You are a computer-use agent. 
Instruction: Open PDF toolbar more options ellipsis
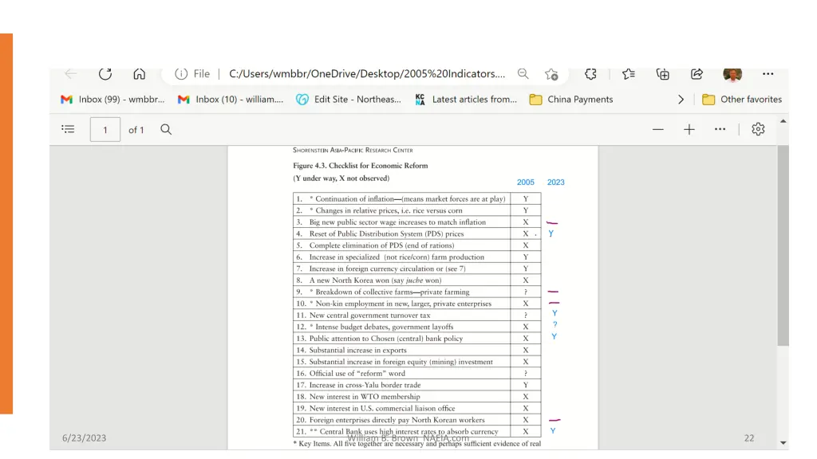[720, 129]
